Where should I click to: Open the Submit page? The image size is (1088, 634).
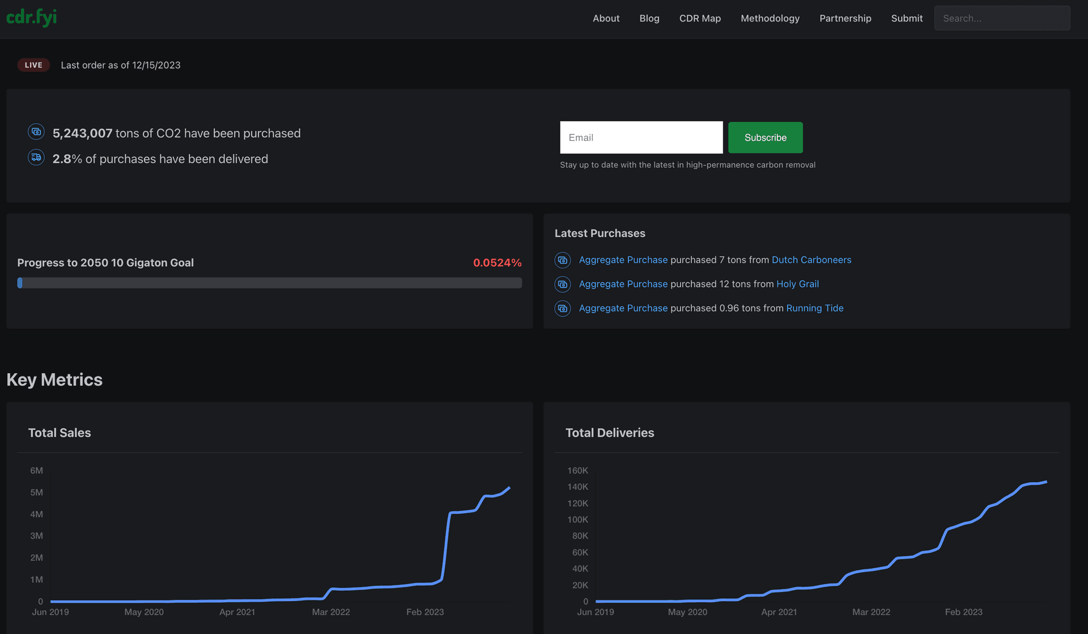point(907,18)
